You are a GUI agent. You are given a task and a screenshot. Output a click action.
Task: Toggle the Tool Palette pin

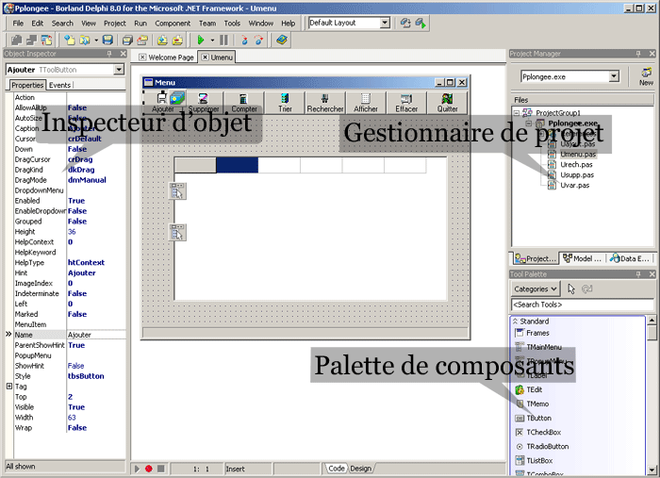638,274
